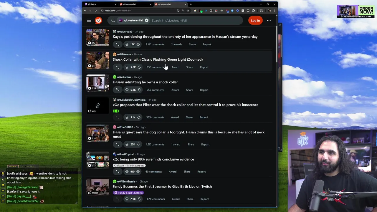The image size is (377, 212).
Task: Upvote the Shock Collar Flashing Green Light post
Action: 127,67
